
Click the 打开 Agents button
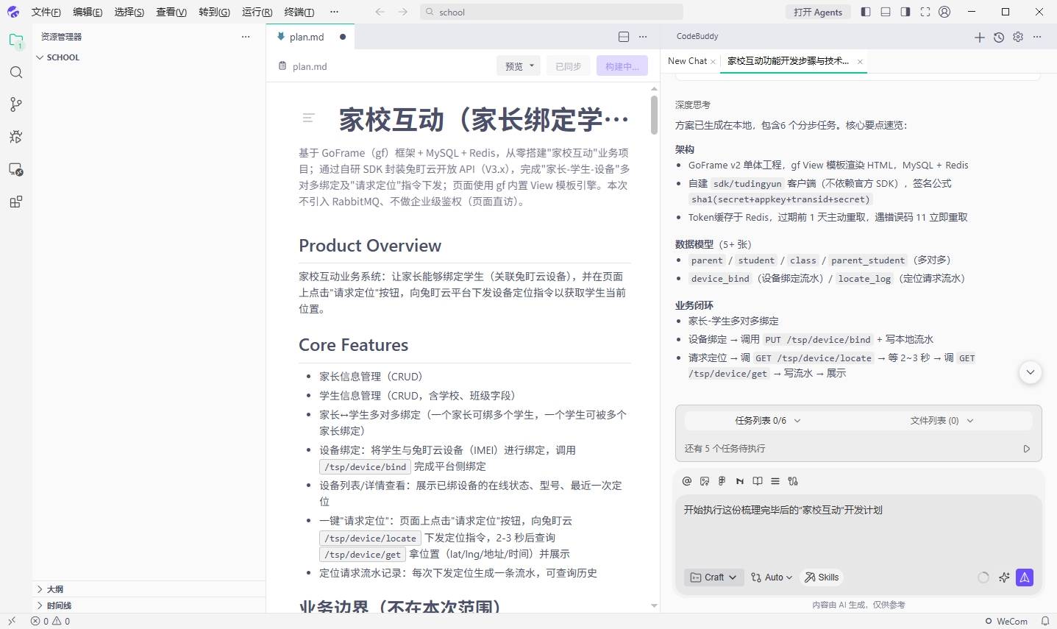(x=818, y=12)
